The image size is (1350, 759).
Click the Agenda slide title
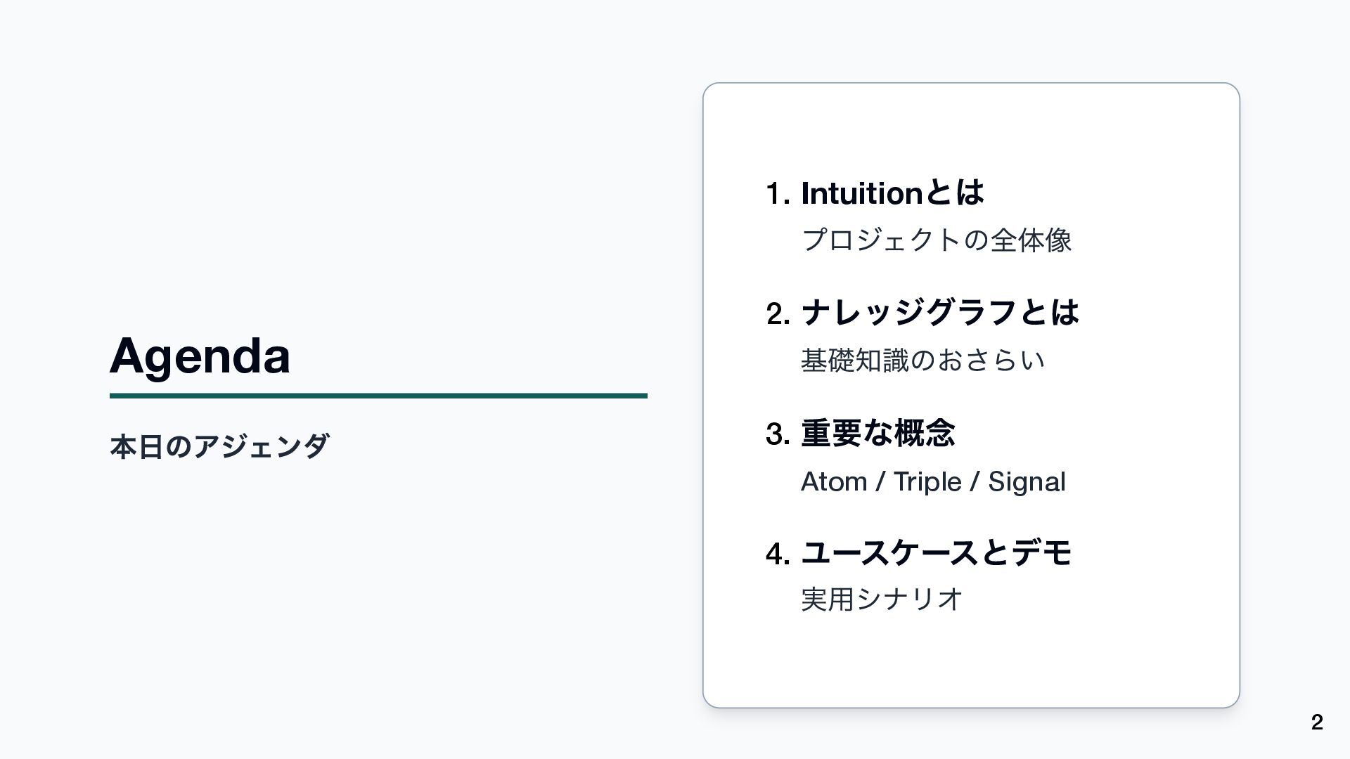click(x=200, y=356)
